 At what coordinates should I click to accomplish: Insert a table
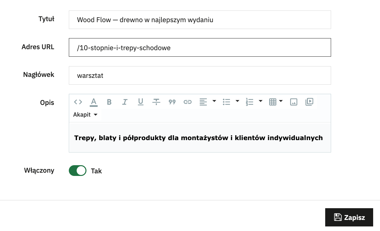[x=273, y=102]
